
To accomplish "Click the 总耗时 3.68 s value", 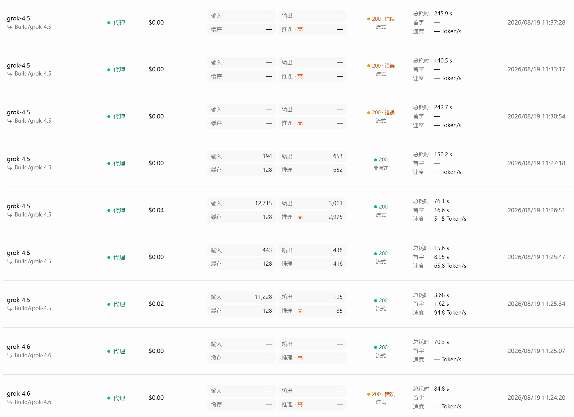I will tap(441, 295).
